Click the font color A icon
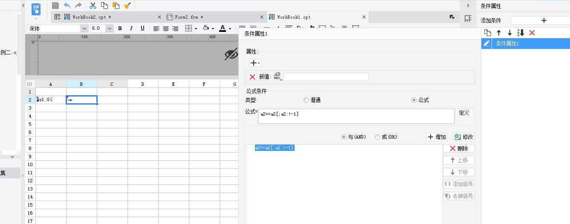 click(x=223, y=28)
